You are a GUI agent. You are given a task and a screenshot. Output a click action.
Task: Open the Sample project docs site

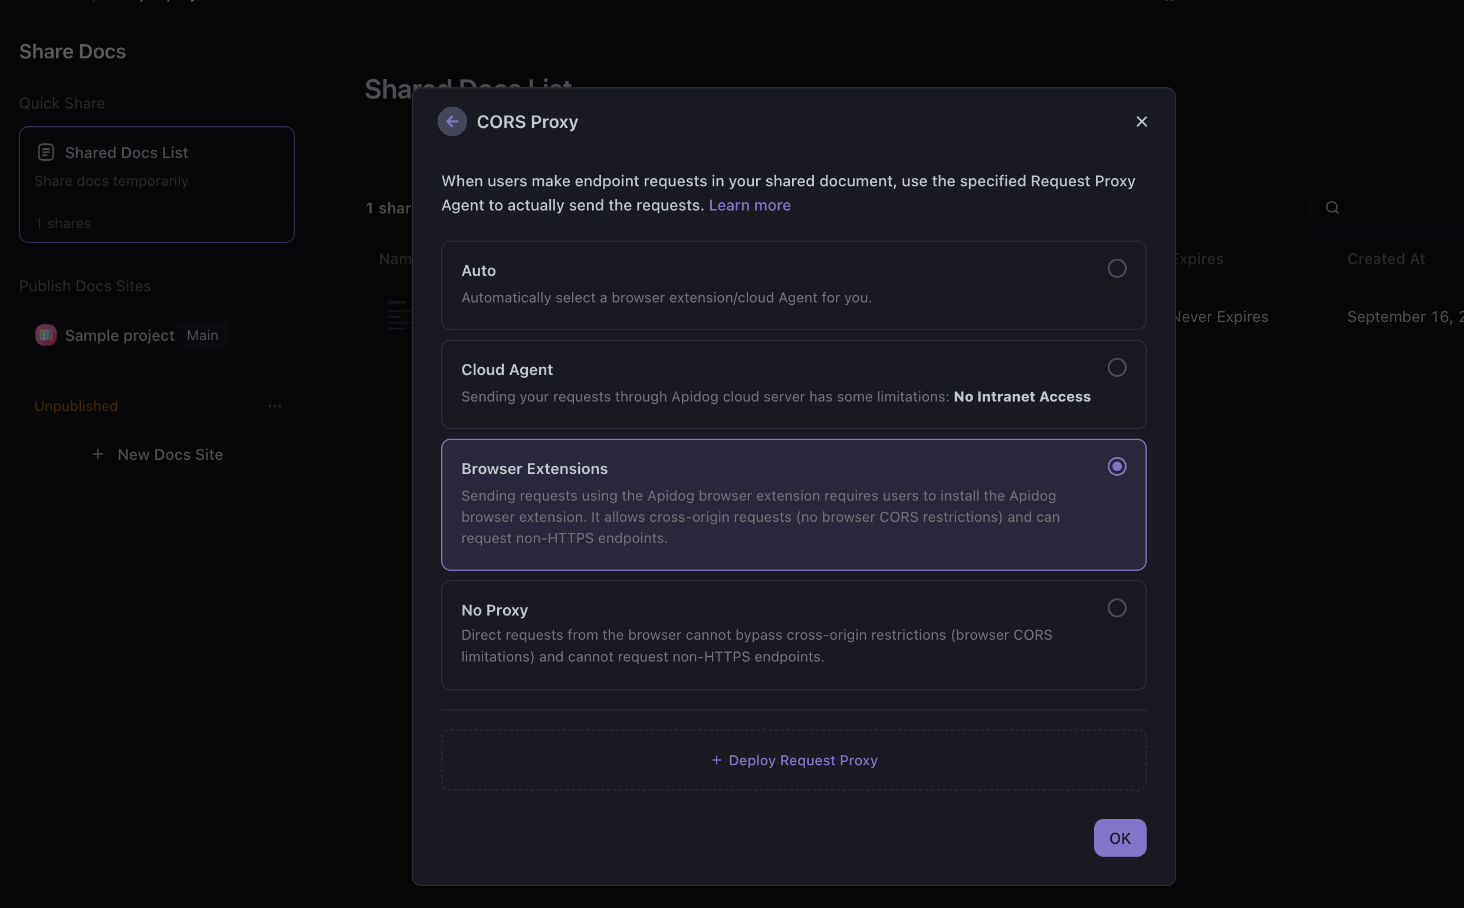(x=119, y=335)
